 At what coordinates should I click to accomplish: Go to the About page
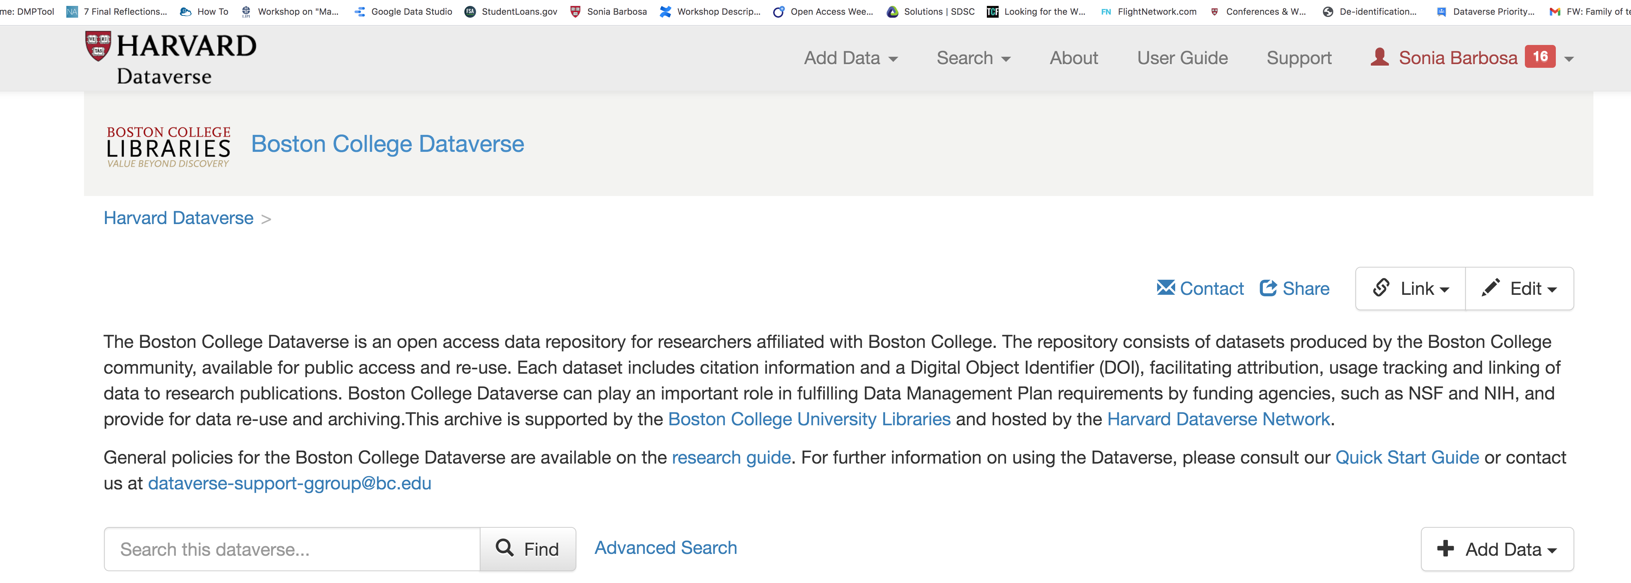tap(1074, 57)
